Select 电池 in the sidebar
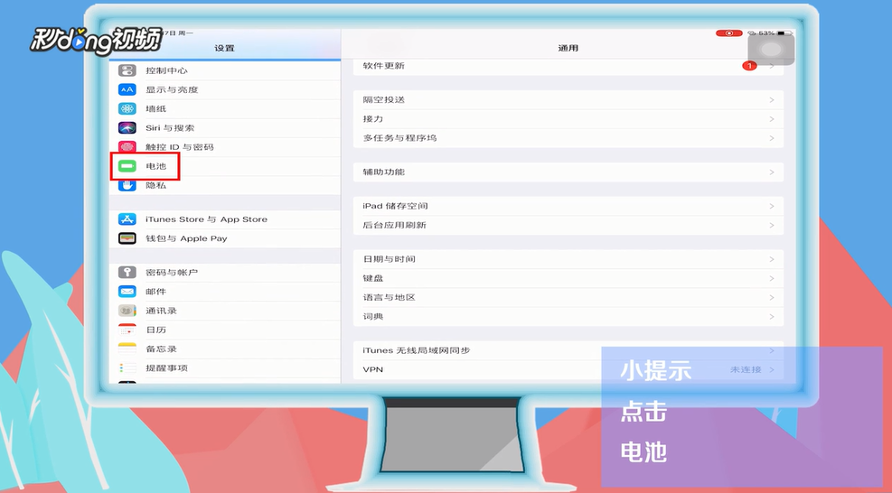Screen dimensions: 892x493 pos(225,166)
